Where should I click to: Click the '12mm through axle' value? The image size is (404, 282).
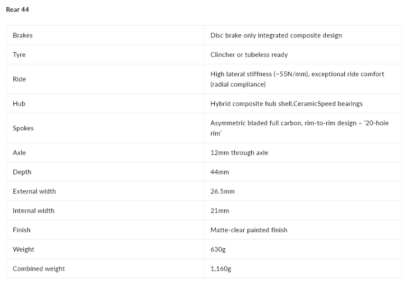[x=239, y=153]
